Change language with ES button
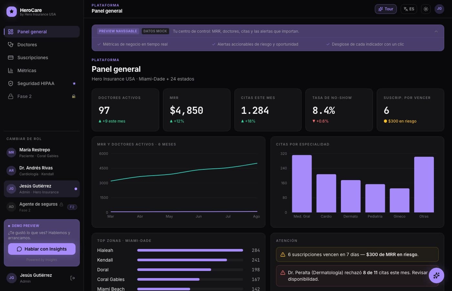Screen dimensions: 452x291 tap(409, 9)
